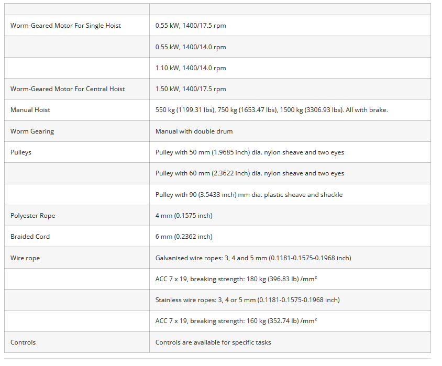442x366 pixels.
Task: Click the "Galvanised wire ropes" specification text
Action: 253,258
